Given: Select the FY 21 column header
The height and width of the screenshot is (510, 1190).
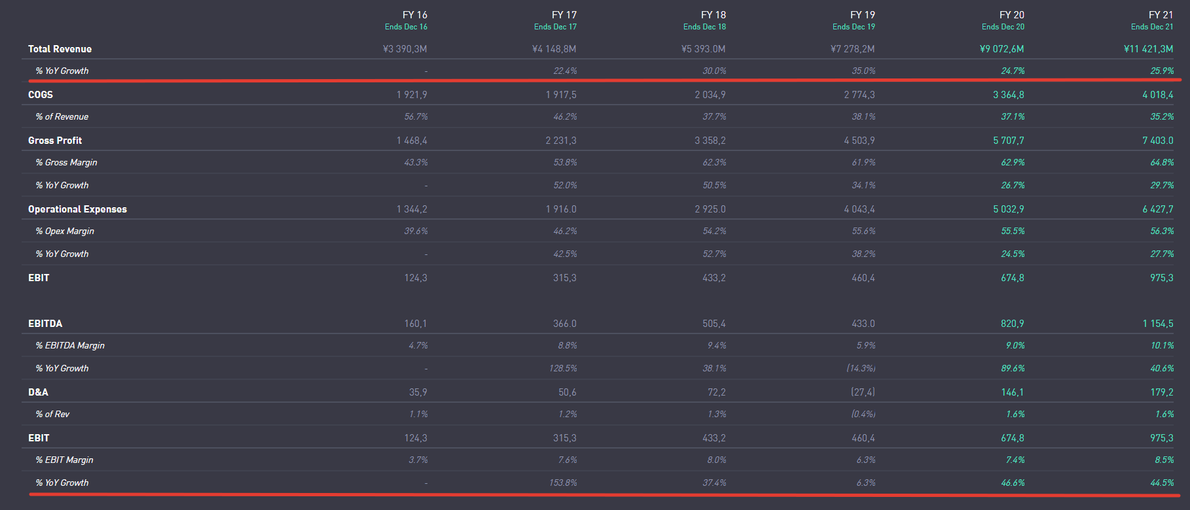Looking at the screenshot, I should pos(1161,14).
